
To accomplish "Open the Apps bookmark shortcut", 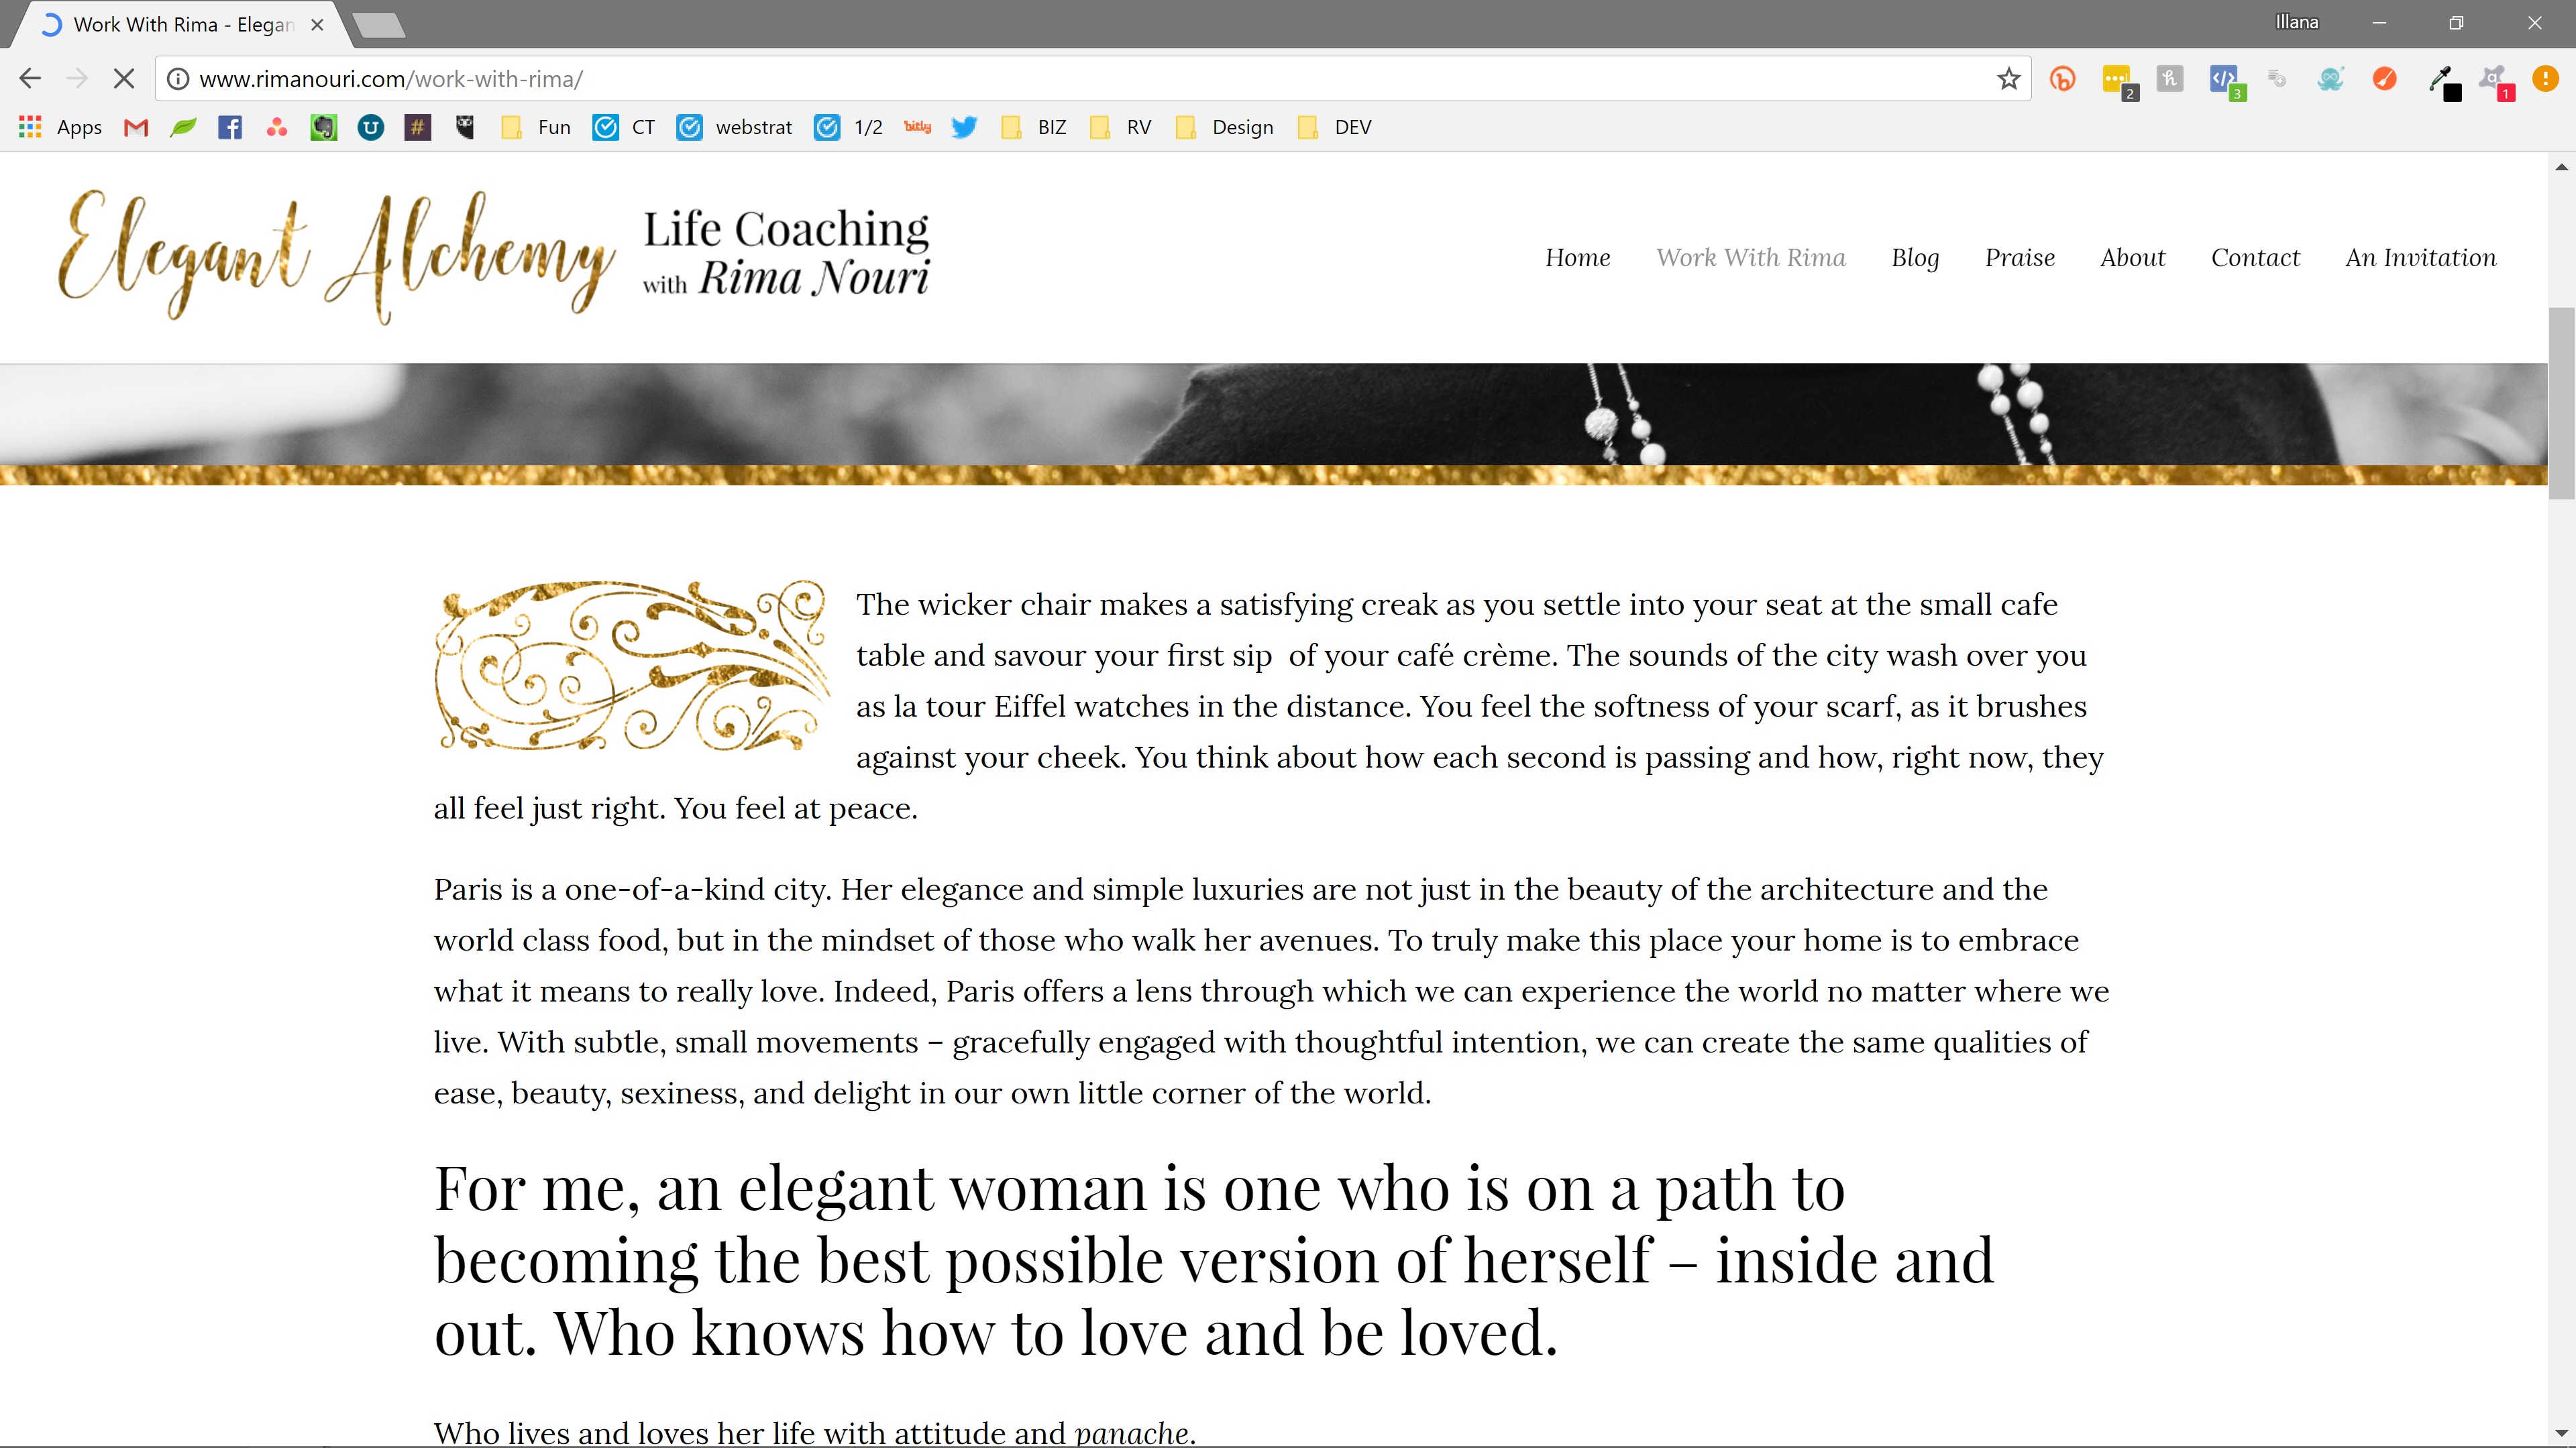I will click(x=61, y=127).
